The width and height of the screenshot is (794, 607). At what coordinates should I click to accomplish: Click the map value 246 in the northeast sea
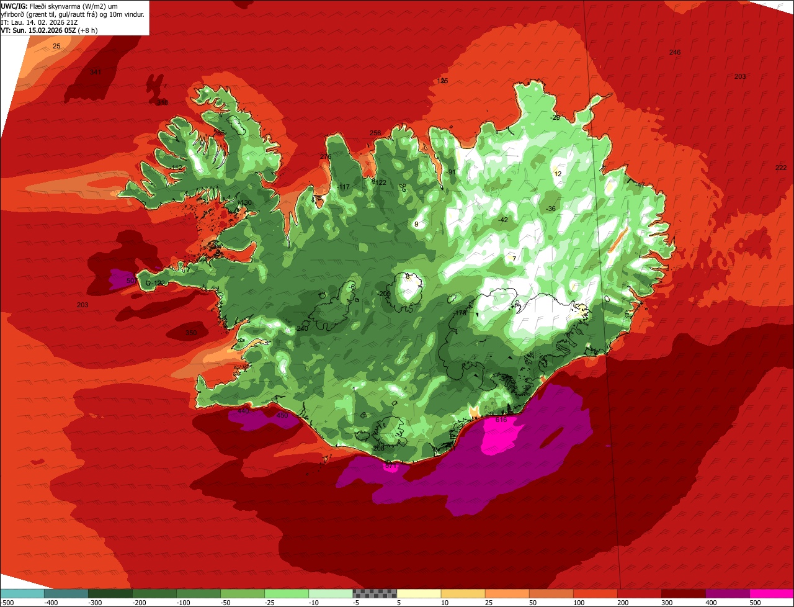click(675, 52)
